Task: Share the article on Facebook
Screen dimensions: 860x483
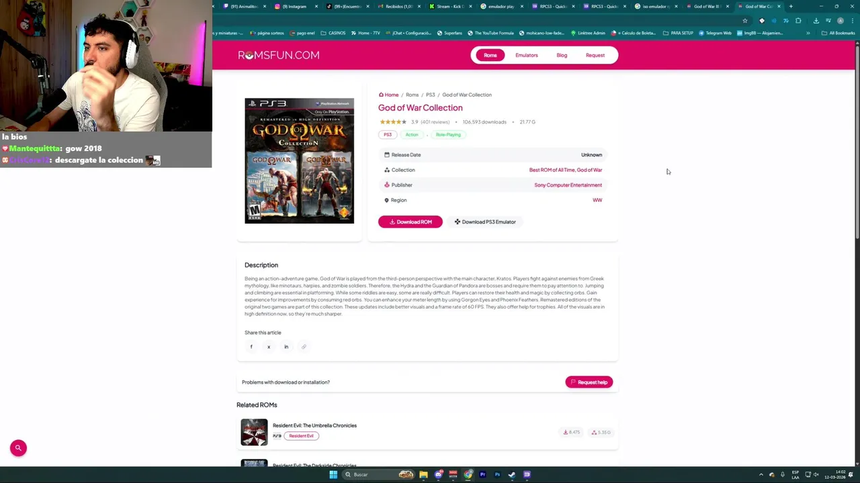Action: [x=251, y=347]
